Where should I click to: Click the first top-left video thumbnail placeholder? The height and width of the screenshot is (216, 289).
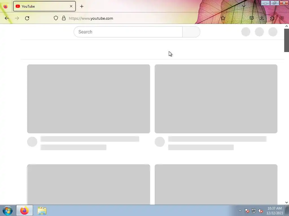pyautogui.click(x=88, y=99)
